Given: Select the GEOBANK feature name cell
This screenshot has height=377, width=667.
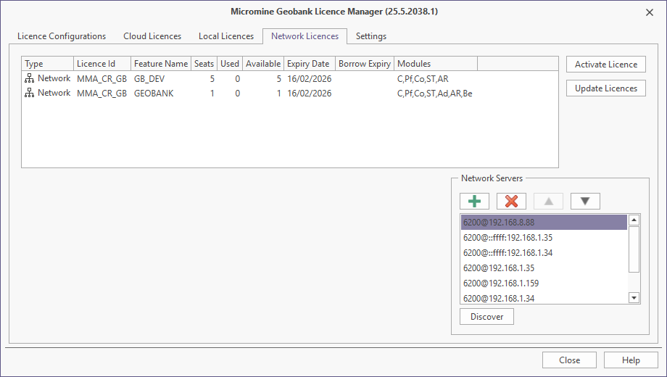Looking at the screenshot, I should pyautogui.click(x=154, y=94).
